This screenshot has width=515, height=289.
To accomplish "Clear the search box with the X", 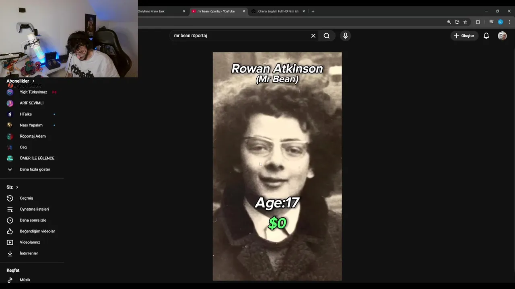I will click(313, 36).
